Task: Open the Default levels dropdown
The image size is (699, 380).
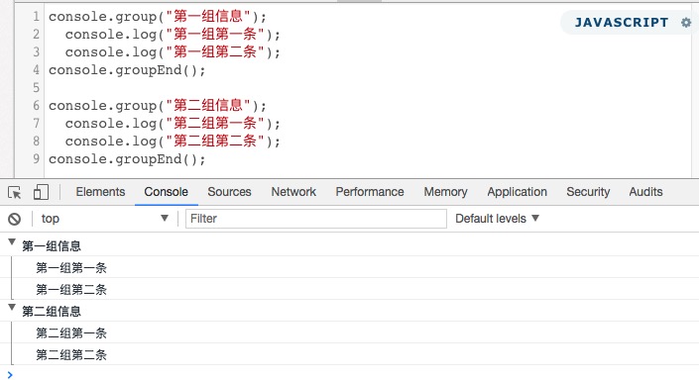Action: pos(497,219)
